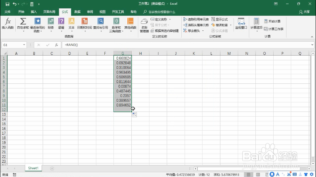Open Define Name dropdown arrow

tap(170, 19)
